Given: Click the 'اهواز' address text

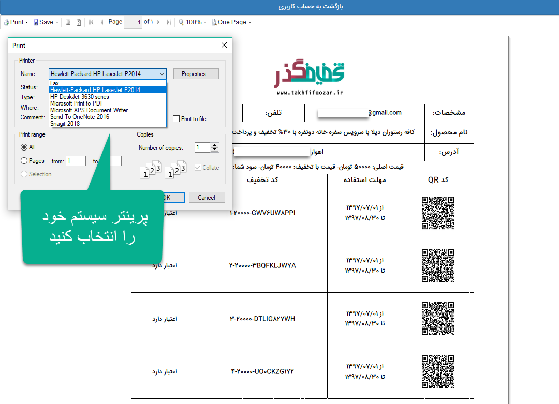Looking at the screenshot, I should coord(317,152).
